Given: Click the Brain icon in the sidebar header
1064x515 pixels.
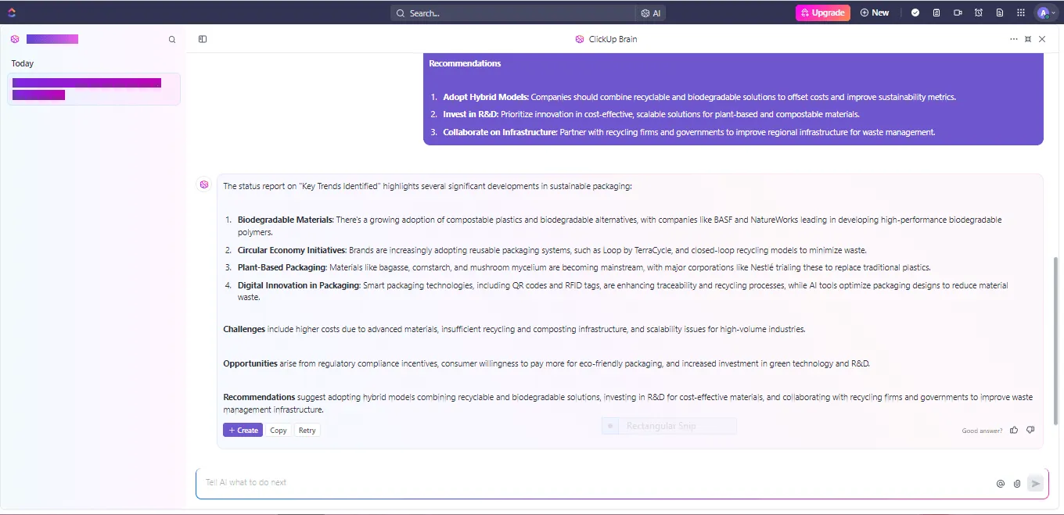Looking at the screenshot, I should [x=15, y=39].
